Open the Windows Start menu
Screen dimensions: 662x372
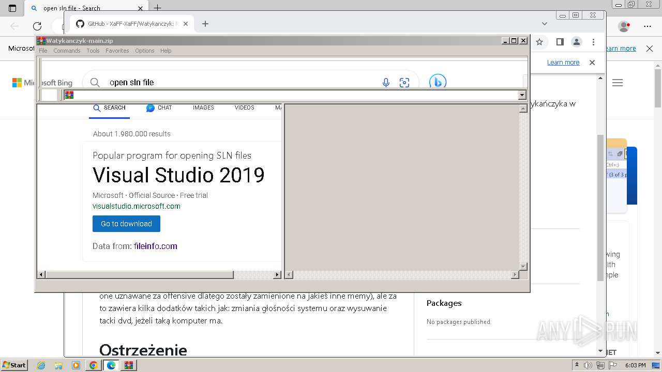(14, 365)
